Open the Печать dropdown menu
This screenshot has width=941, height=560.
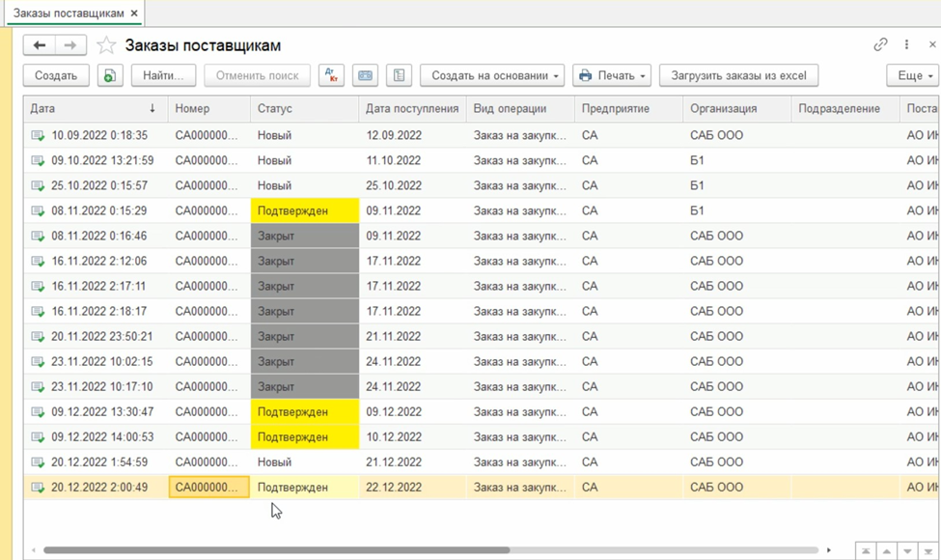tap(612, 75)
